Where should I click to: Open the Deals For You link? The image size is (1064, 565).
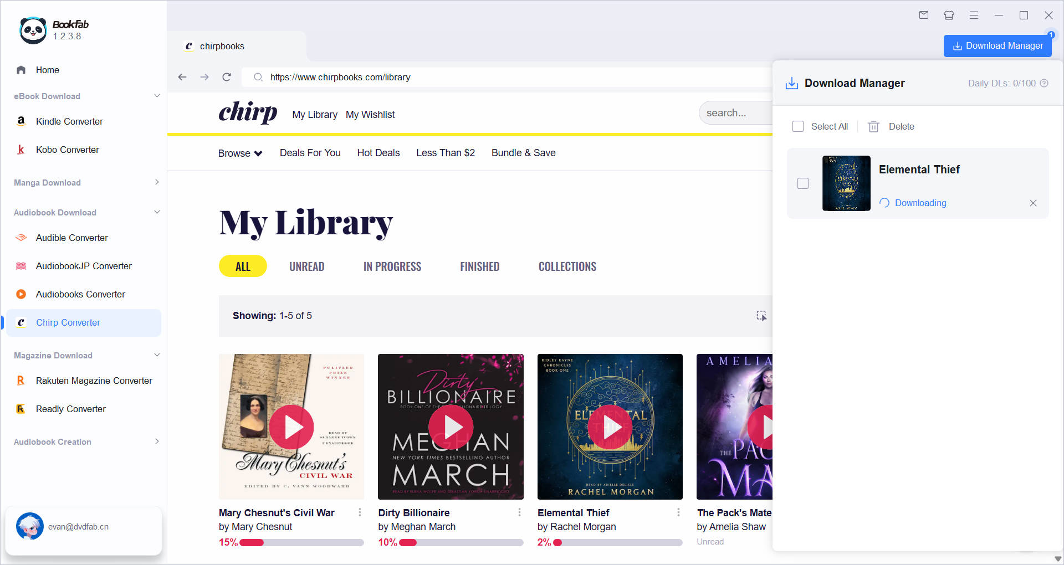[310, 153]
